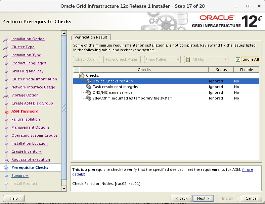Click the sidebar scroll up arrow
The height and width of the screenshot is (204, 265).
tap(64, 33)
